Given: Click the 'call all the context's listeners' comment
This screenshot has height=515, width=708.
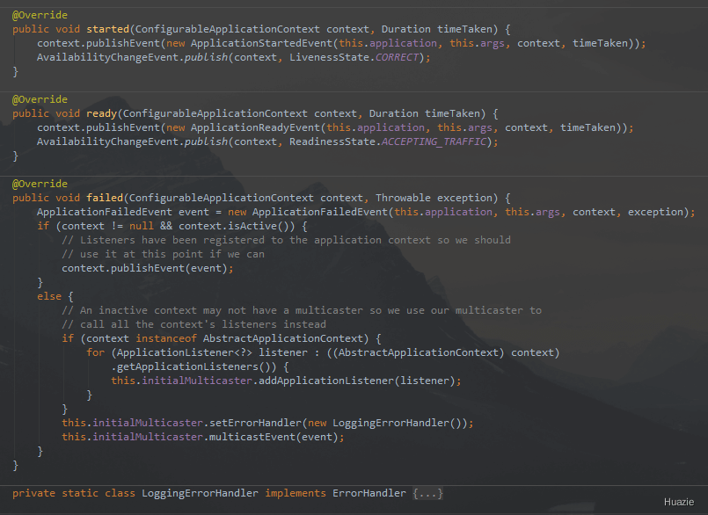Looking at the screenshot, I should point(193,324).
